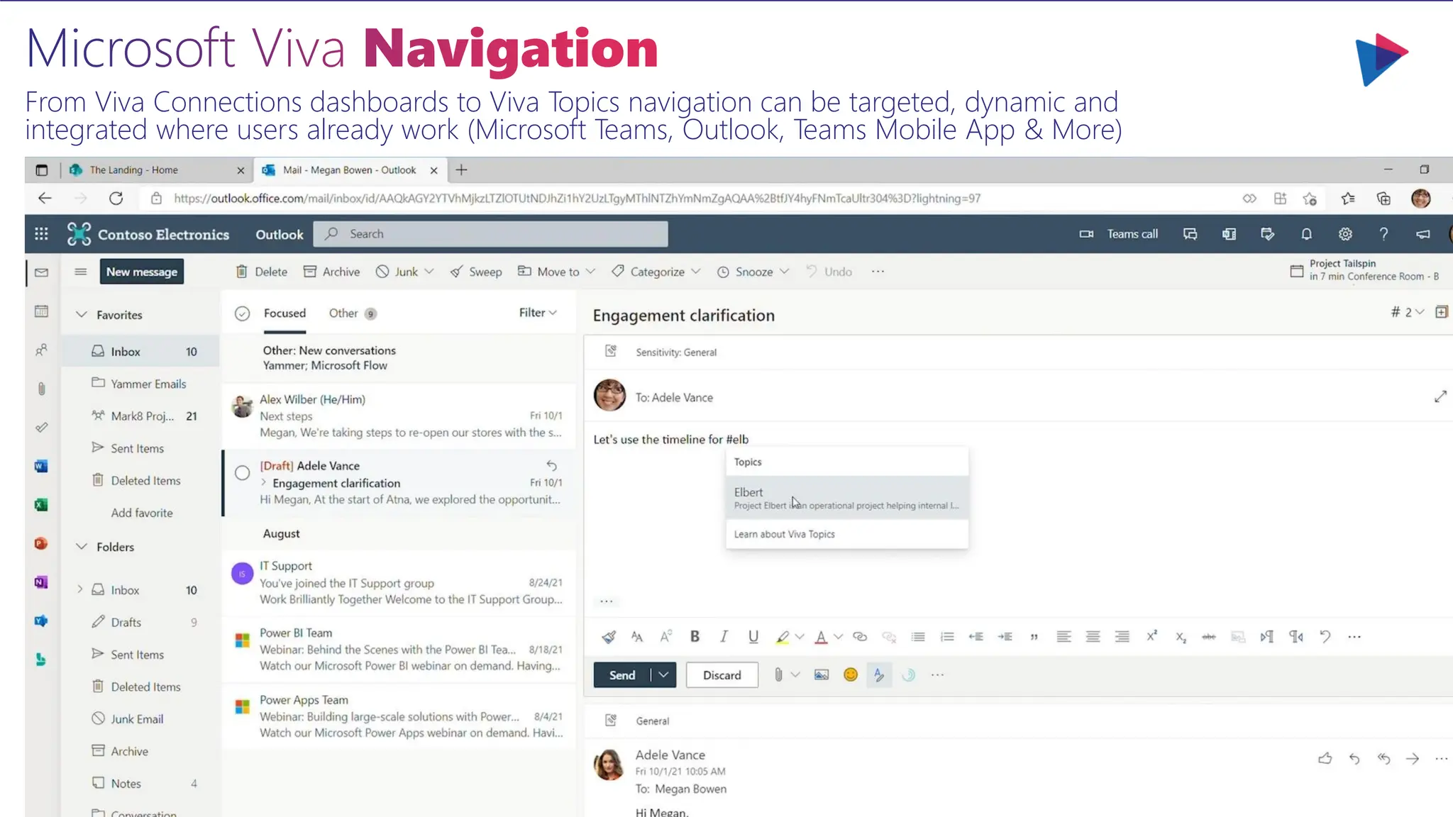Launch PowerPoint from the left rail

41,543
